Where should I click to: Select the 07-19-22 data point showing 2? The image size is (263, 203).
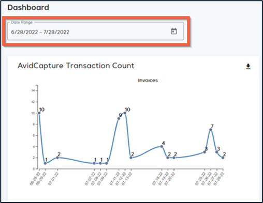pyautogui.click(x=168, y=158)
